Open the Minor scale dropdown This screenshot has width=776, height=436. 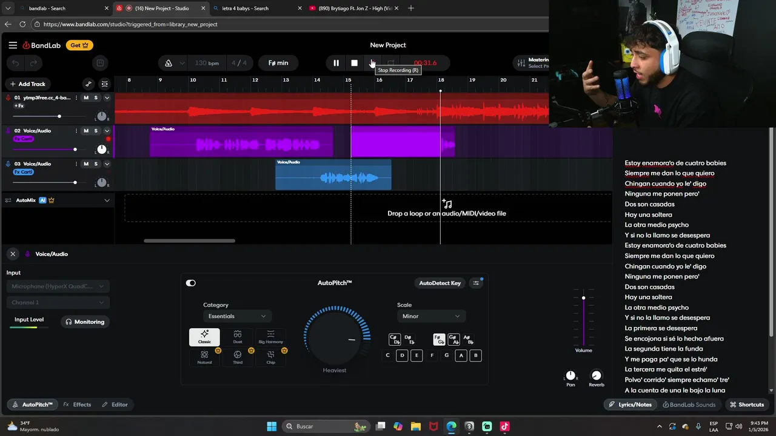(x=431, y=316)
